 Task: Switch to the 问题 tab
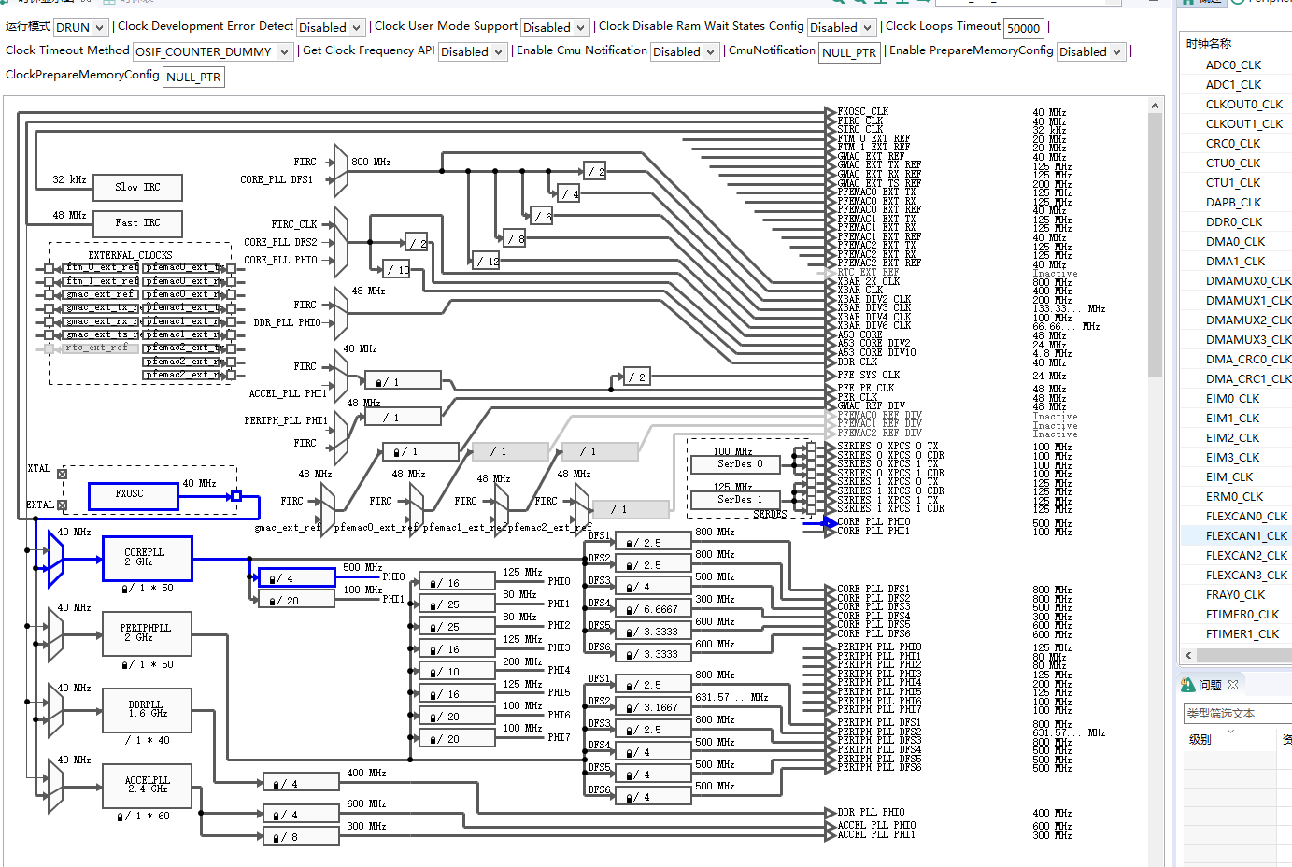coord(1210,685)
